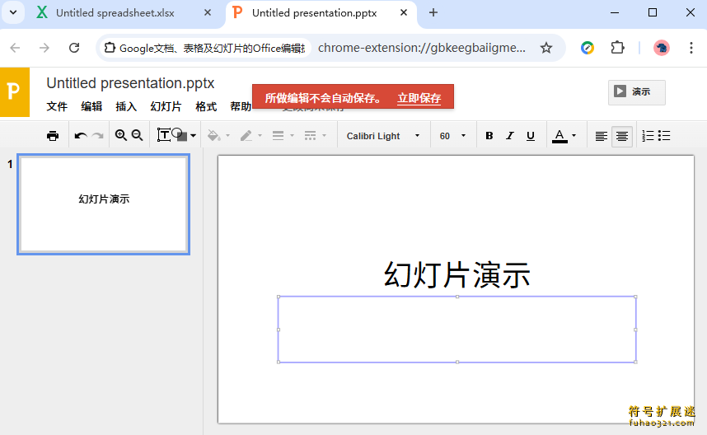Center align the text
The height and width of the screenshot is (435, 707).
[x=622, y=136]
